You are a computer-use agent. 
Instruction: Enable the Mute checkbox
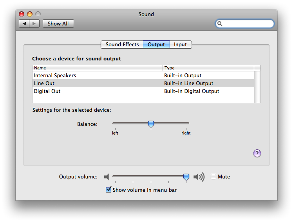pyautogui.click(x=213, y=177)
